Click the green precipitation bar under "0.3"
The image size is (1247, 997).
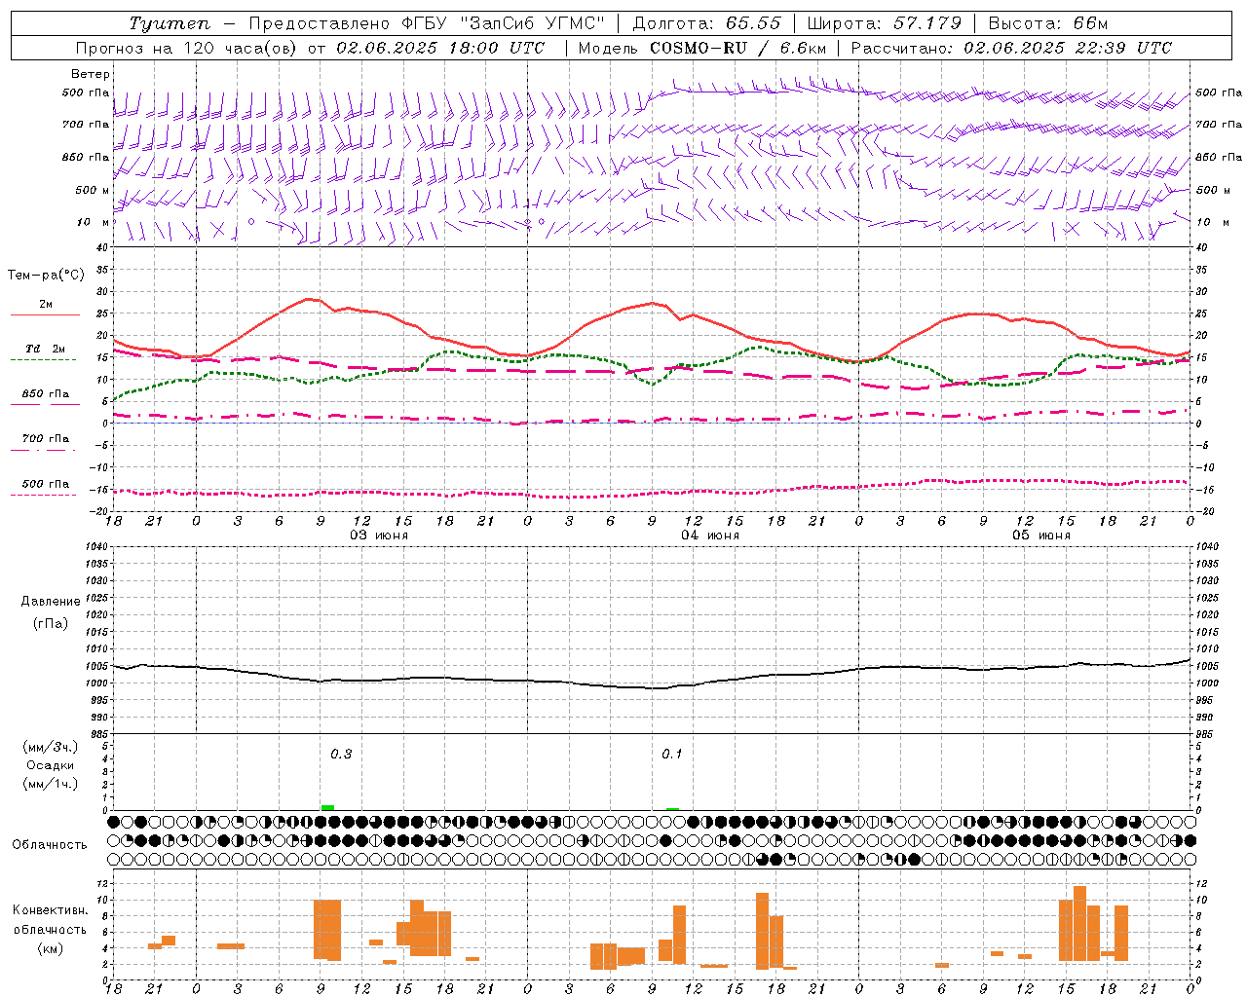(x=328, y=807)
